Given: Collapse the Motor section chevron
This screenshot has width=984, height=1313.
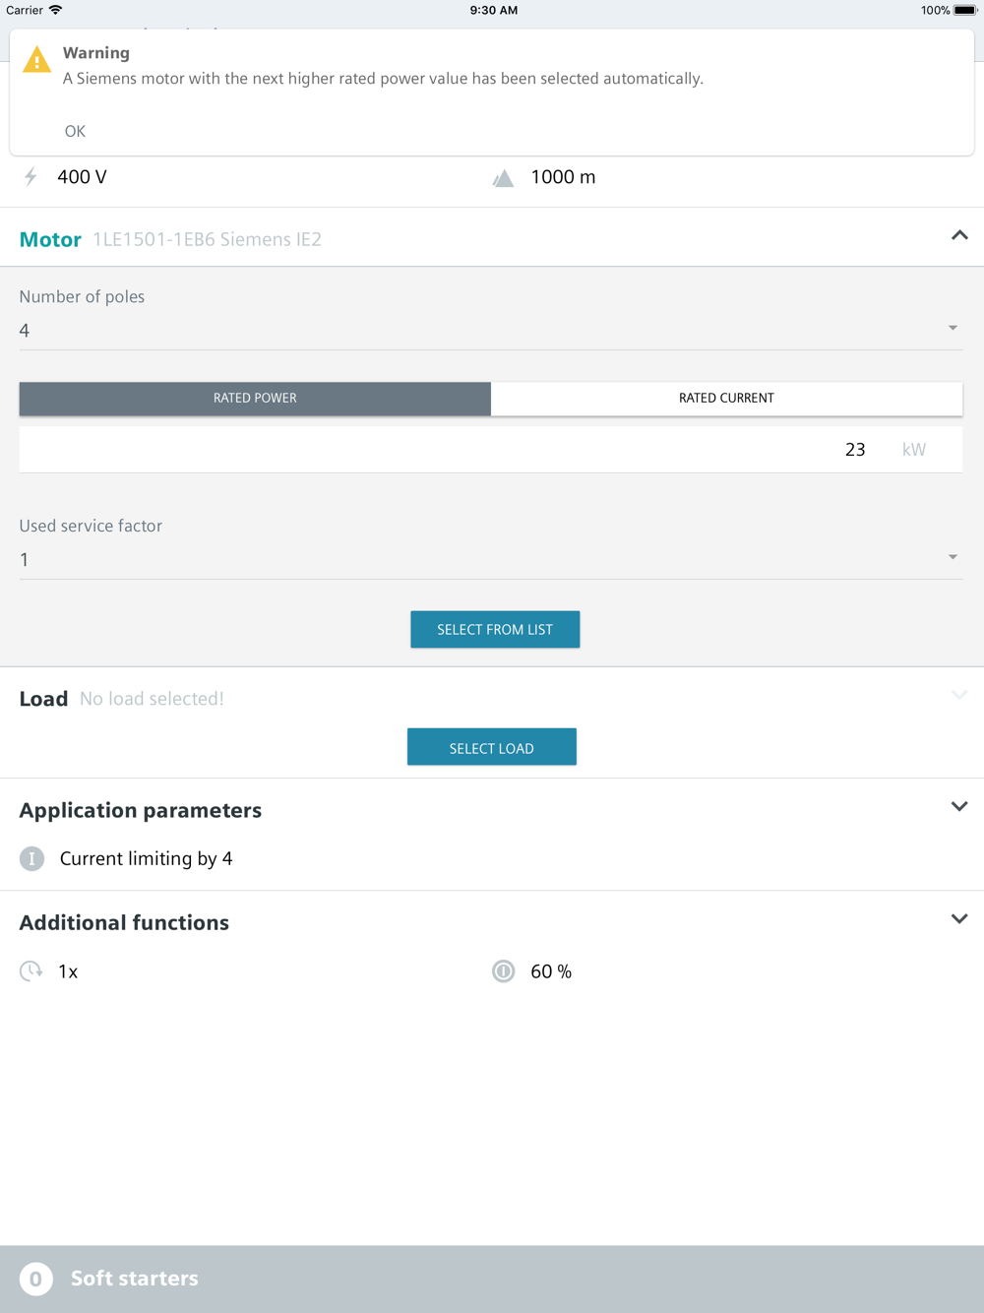Looking at the screenshot, I should (959, 235).
